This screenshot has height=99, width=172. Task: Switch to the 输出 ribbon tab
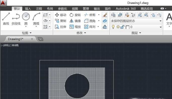click(x=97, y=9)
